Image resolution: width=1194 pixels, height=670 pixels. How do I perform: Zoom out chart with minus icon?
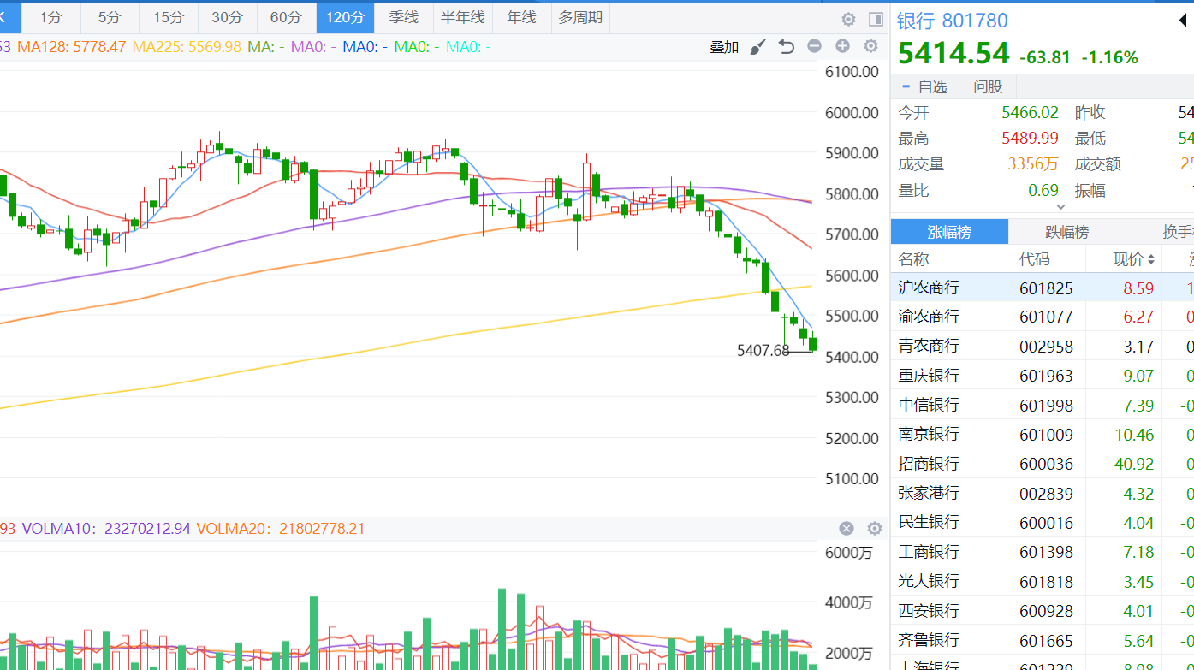click(815, 46)
